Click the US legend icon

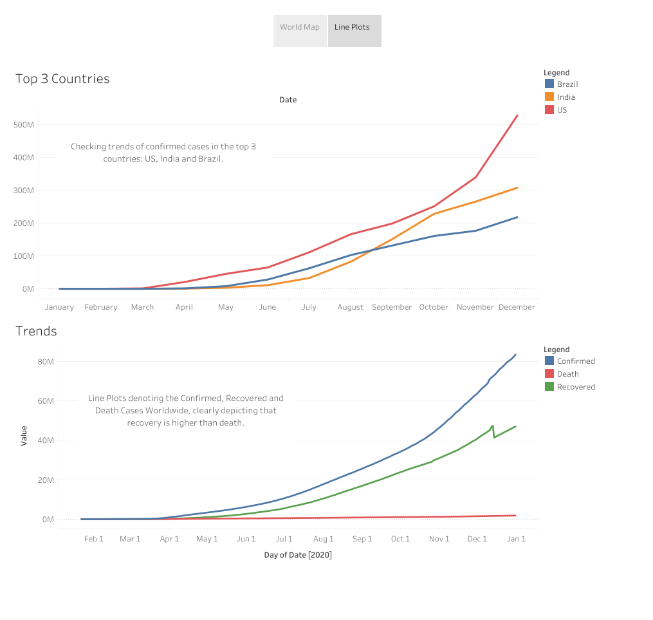tap(548, 109)
